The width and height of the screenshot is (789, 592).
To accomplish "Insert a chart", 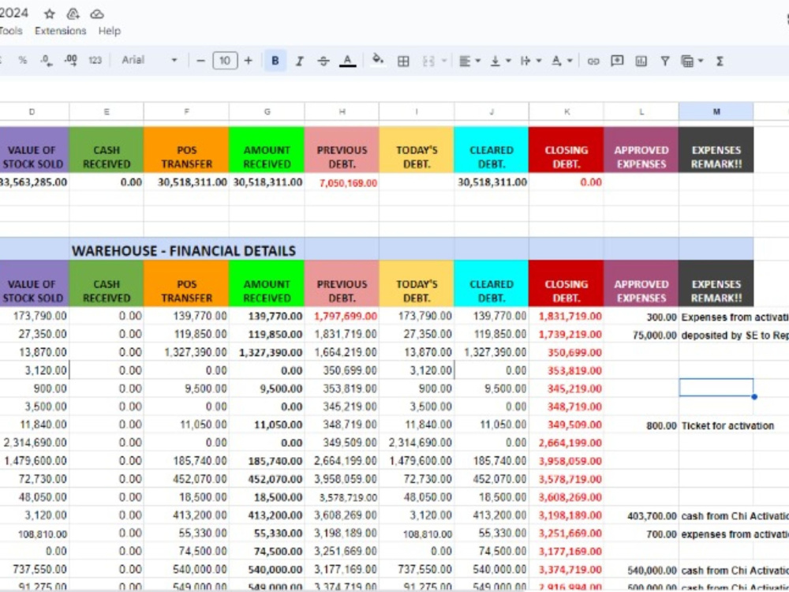I will pos(641,61).
